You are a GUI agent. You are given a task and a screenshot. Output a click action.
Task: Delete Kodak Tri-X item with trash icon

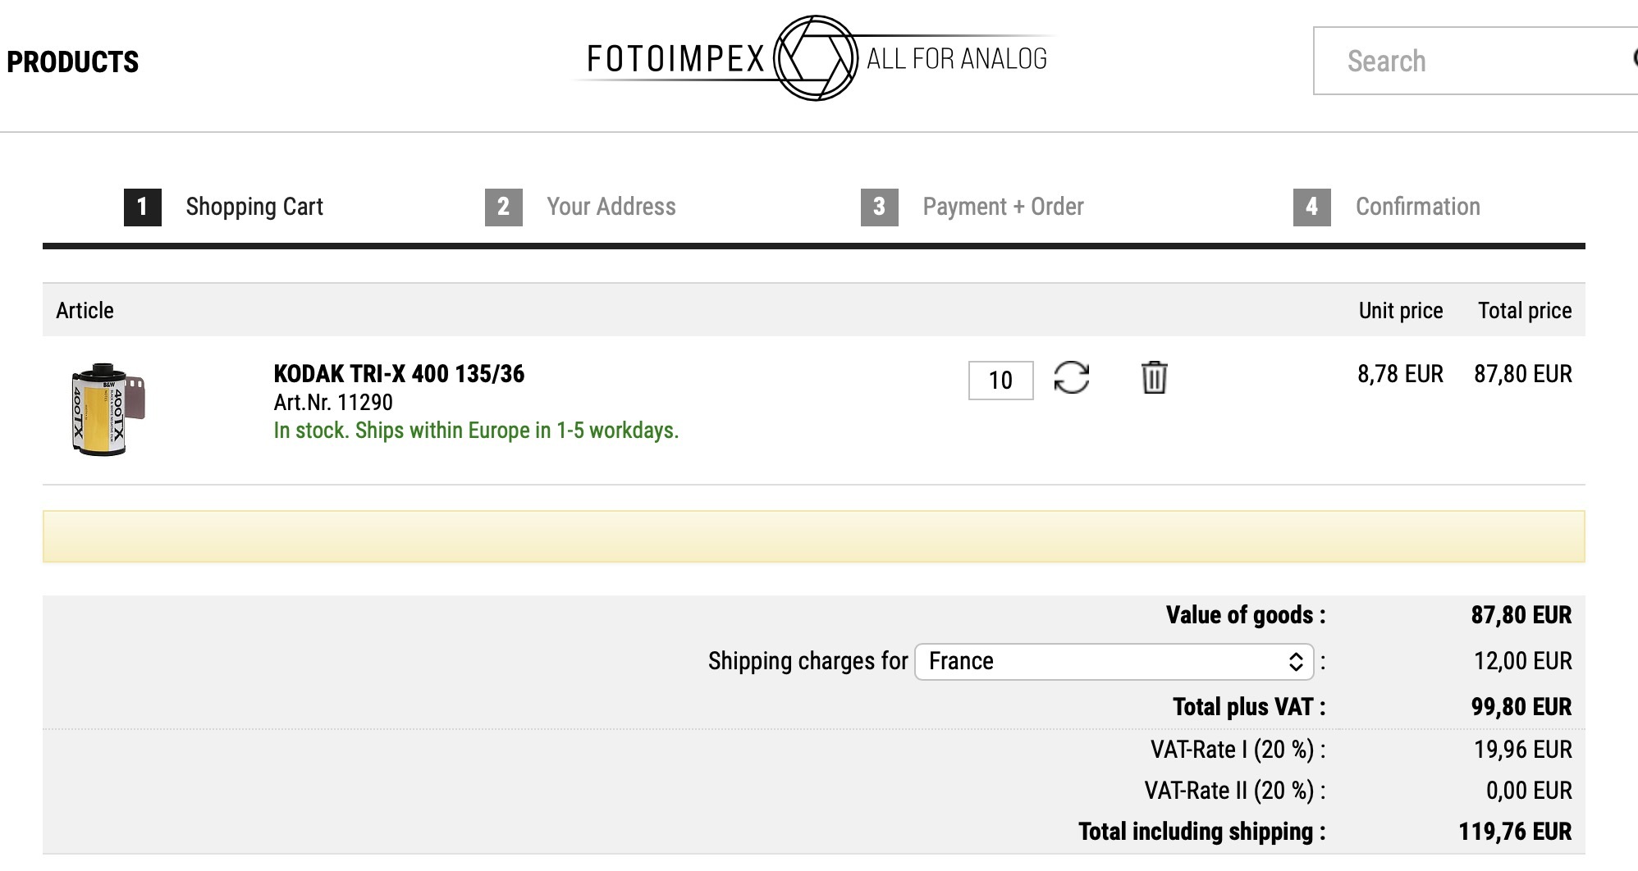(x=1154, y=378)
